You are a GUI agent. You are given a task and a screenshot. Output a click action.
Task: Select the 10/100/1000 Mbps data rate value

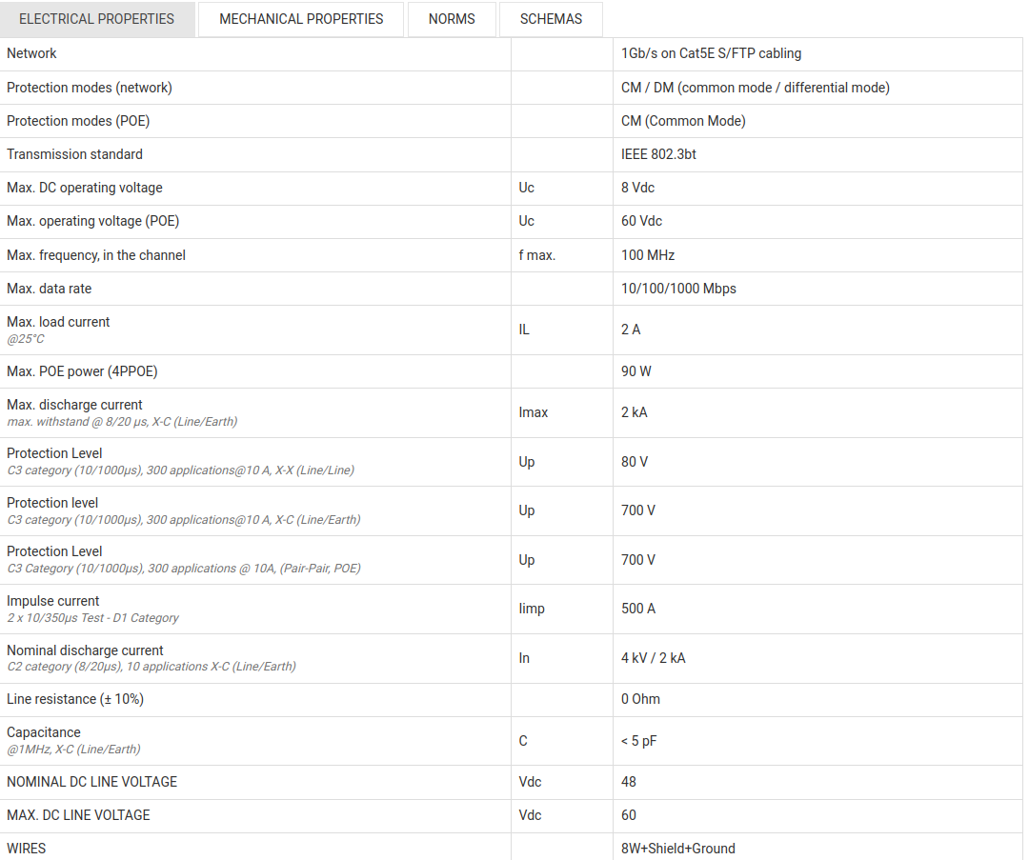tap(678, 289)
